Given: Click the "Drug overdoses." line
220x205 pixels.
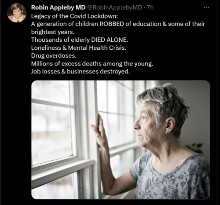Looking at the screenshot, I should 54,56.
